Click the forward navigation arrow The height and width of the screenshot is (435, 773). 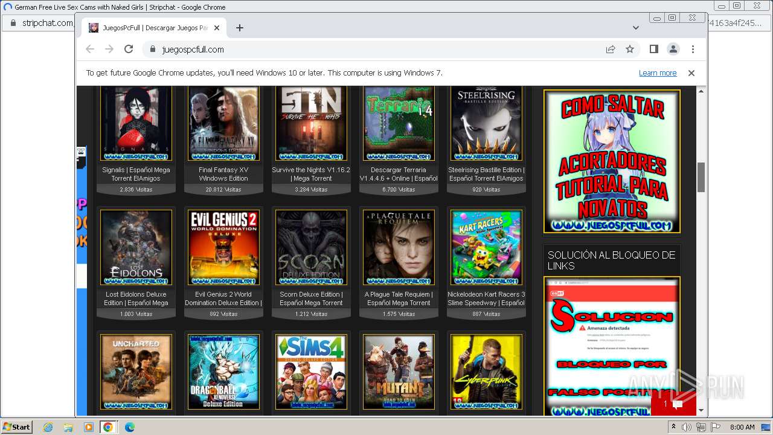click(109, 49)
